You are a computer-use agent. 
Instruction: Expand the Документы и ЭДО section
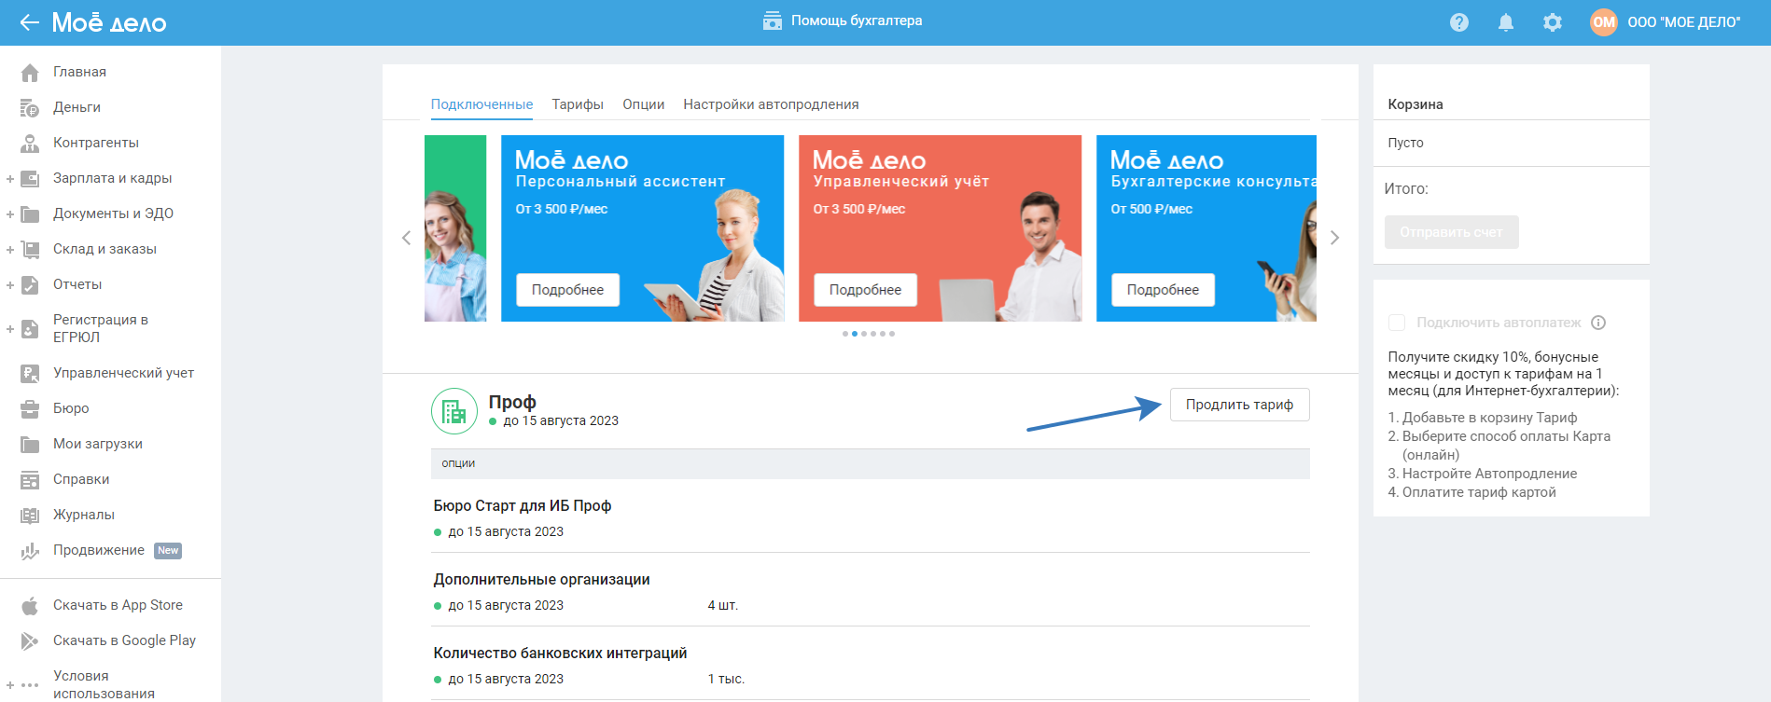click(x=10, y=214)
